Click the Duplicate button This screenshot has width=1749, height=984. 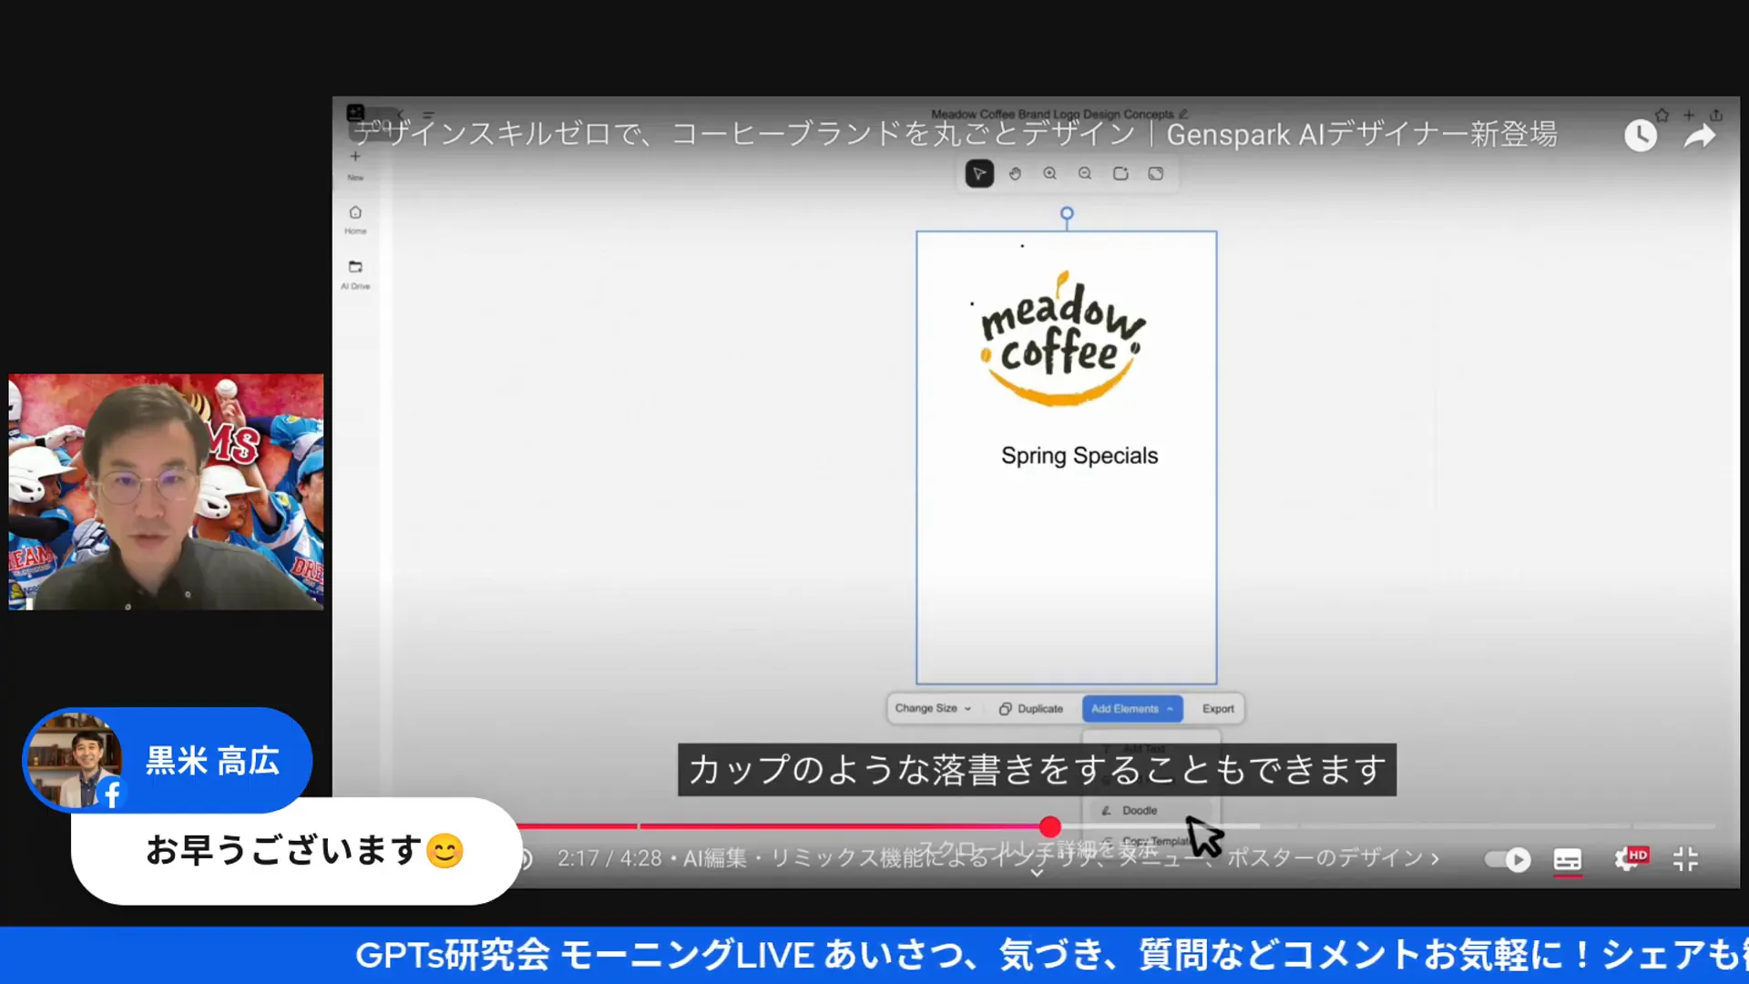coord(1031,709)
